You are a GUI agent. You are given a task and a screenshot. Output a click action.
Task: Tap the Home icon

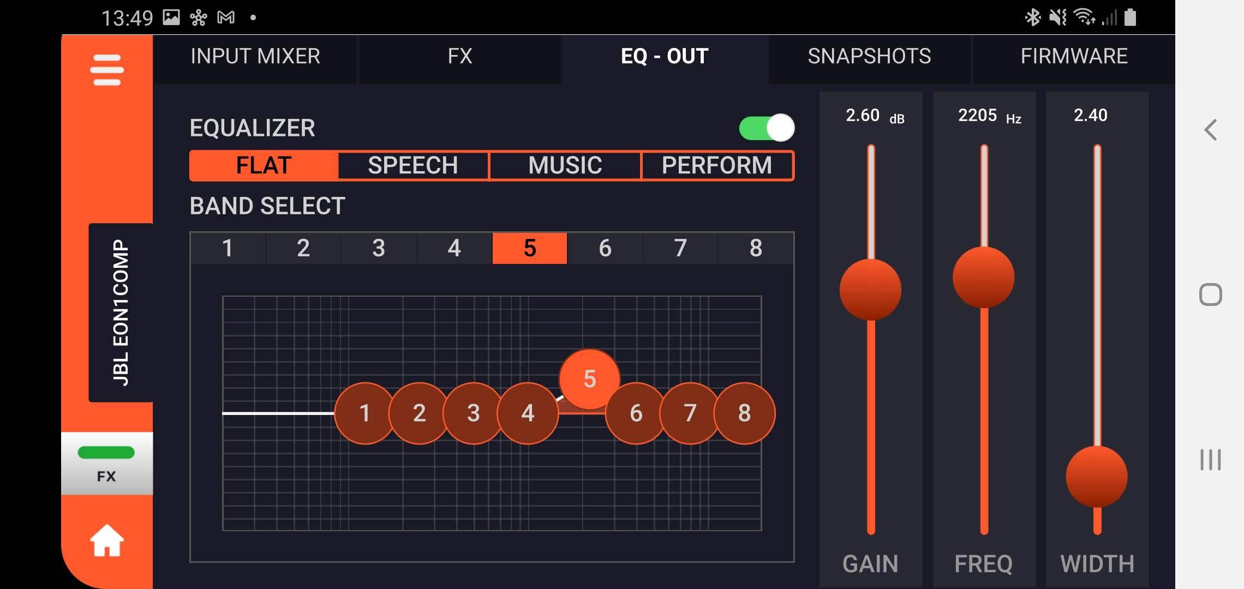pos(107,541)
